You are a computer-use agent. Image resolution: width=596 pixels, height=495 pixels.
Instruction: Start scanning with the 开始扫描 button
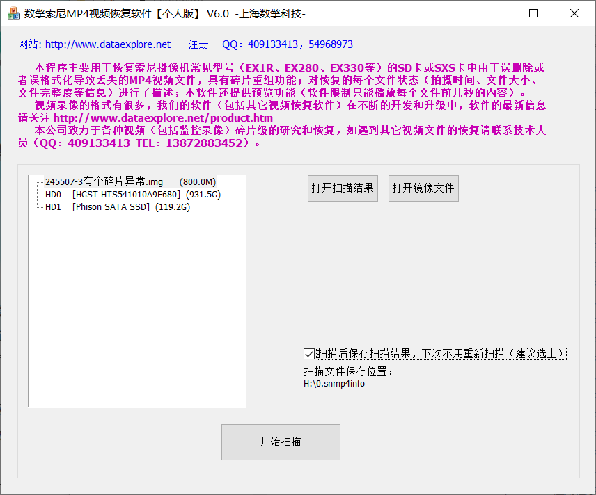[281, 442]
